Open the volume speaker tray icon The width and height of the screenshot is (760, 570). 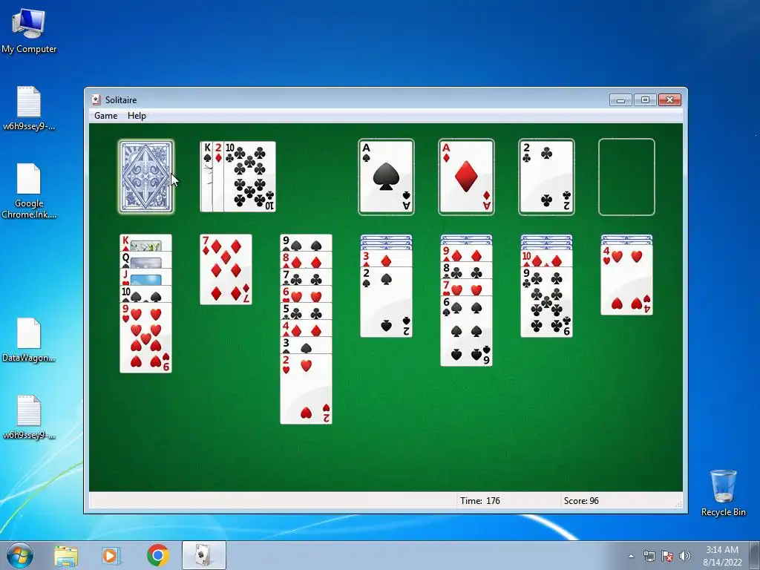point(685,556)
